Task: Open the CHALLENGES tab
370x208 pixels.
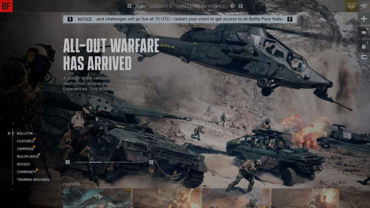Action: (x=190, y=6)
